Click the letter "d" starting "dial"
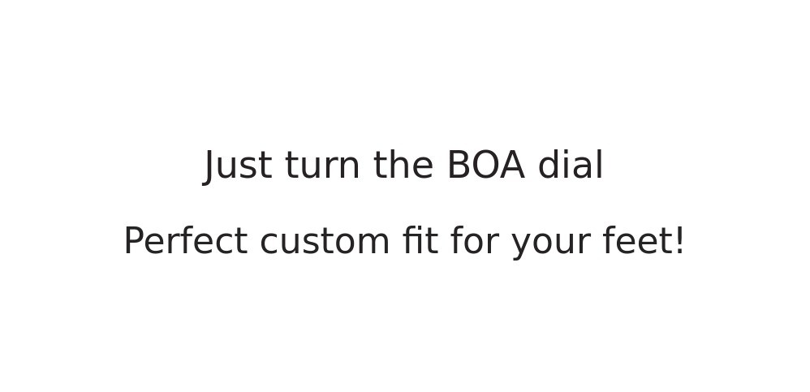The image size is (810, 392). [548, 166]
